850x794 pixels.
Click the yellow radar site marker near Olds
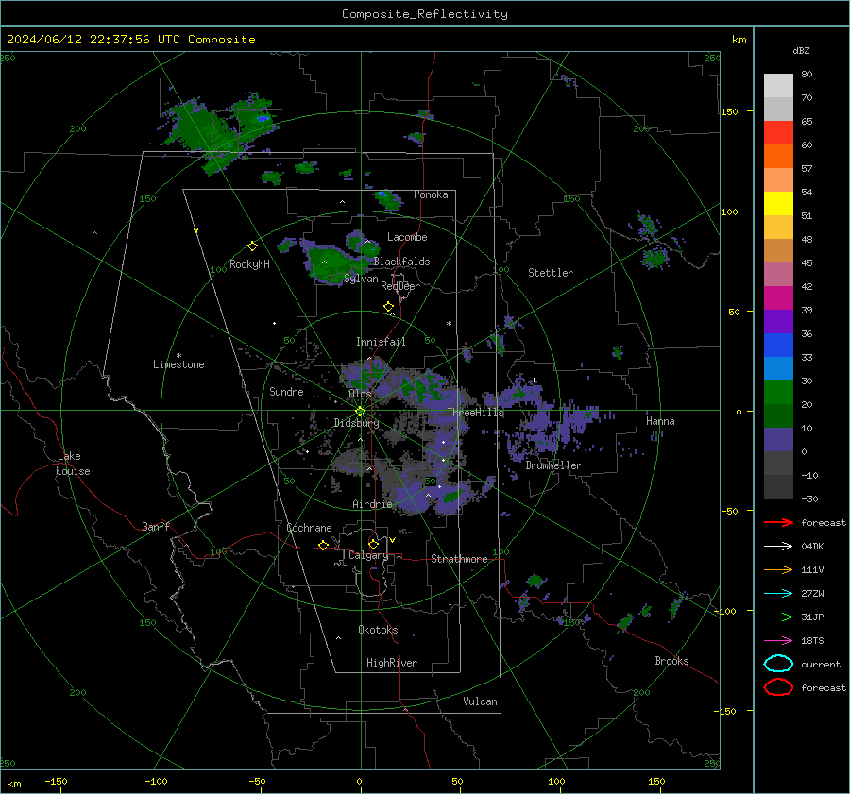(x=361, y=412)
